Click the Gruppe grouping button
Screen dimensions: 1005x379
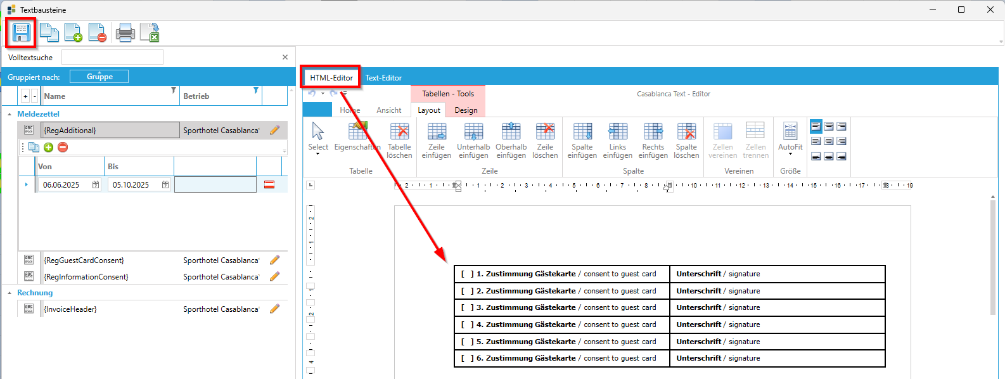pyautogui.click(x=99, y=77)
